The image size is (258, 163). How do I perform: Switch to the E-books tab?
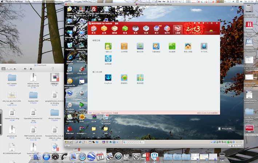[x=167, y=30]
